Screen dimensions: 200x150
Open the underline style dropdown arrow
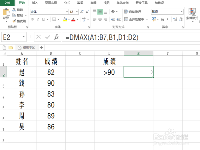pos(48,19)
